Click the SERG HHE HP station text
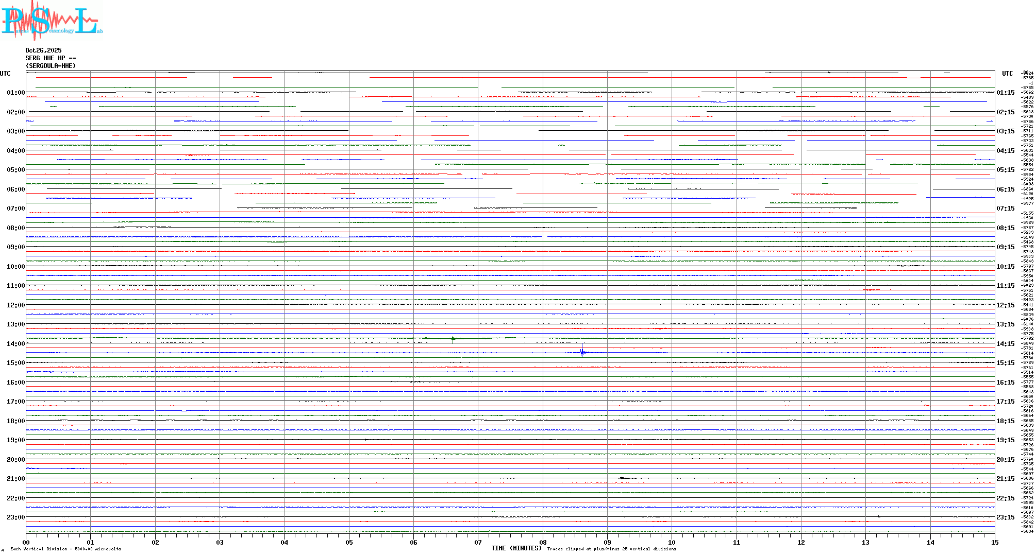 point(50,58)
